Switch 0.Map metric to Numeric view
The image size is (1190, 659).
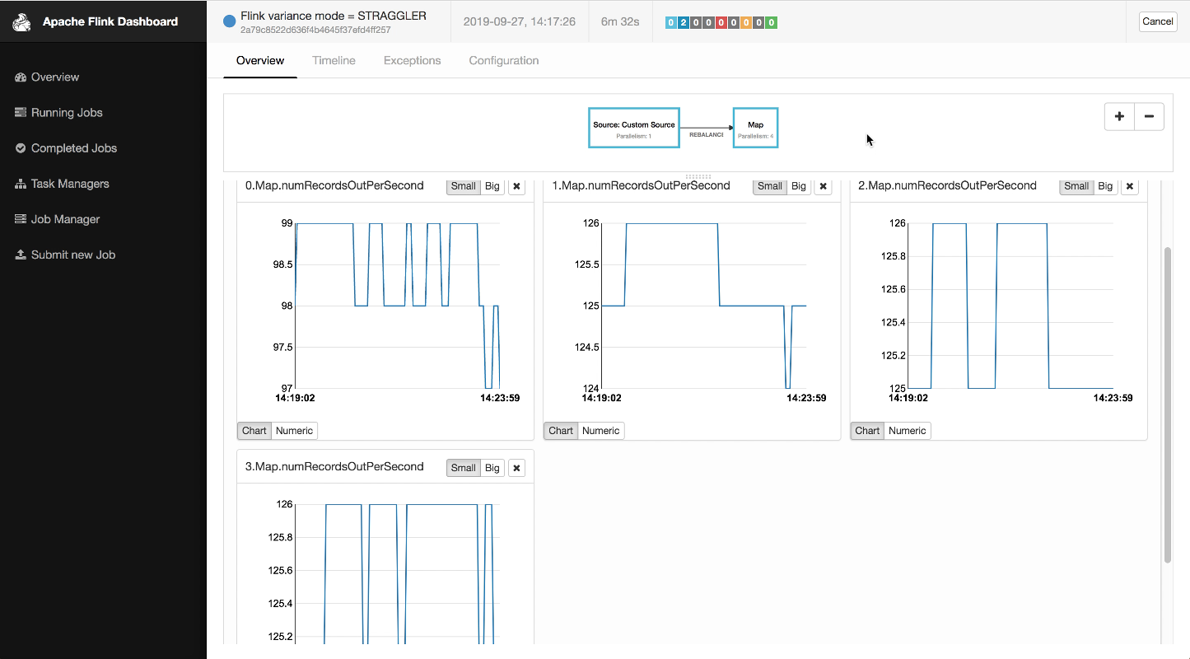click(294, 431)
